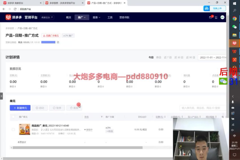
Task: Click the 中 input method indicator
Action: (x=234, y=136)
